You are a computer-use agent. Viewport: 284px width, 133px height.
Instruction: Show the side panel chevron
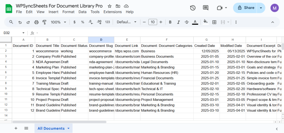pos(277,129)
